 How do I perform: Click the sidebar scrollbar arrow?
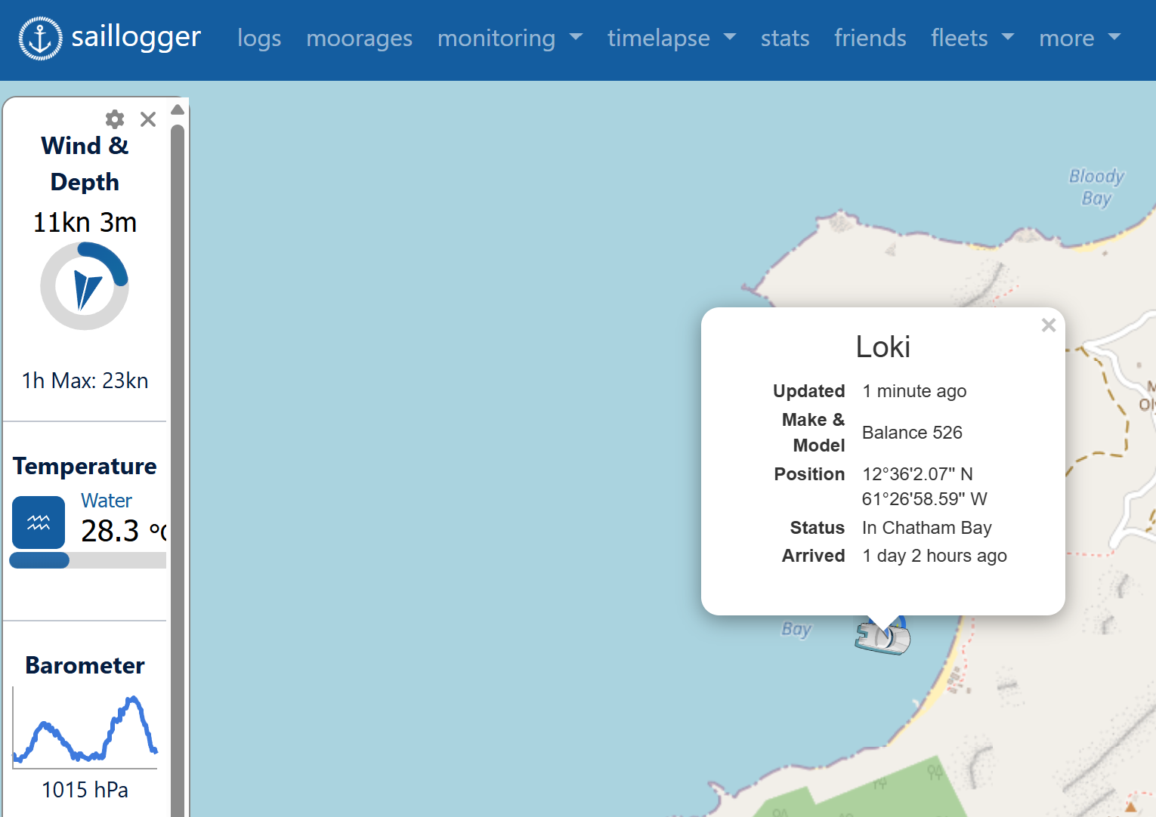[178, 109]
